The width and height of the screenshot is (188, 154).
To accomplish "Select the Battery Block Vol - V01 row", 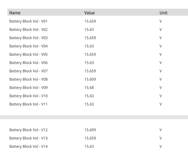I will point(28,21).
